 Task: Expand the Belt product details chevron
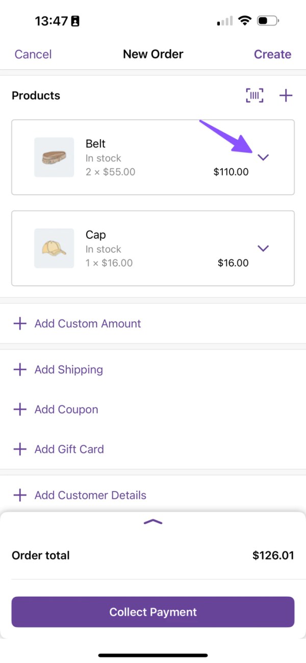(x=263, y=158)
